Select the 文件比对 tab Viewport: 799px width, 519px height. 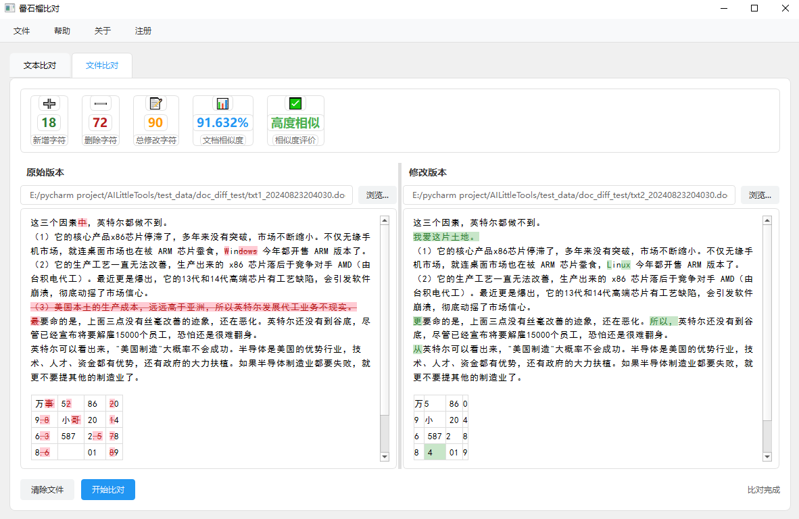click(x=101, y=65)
